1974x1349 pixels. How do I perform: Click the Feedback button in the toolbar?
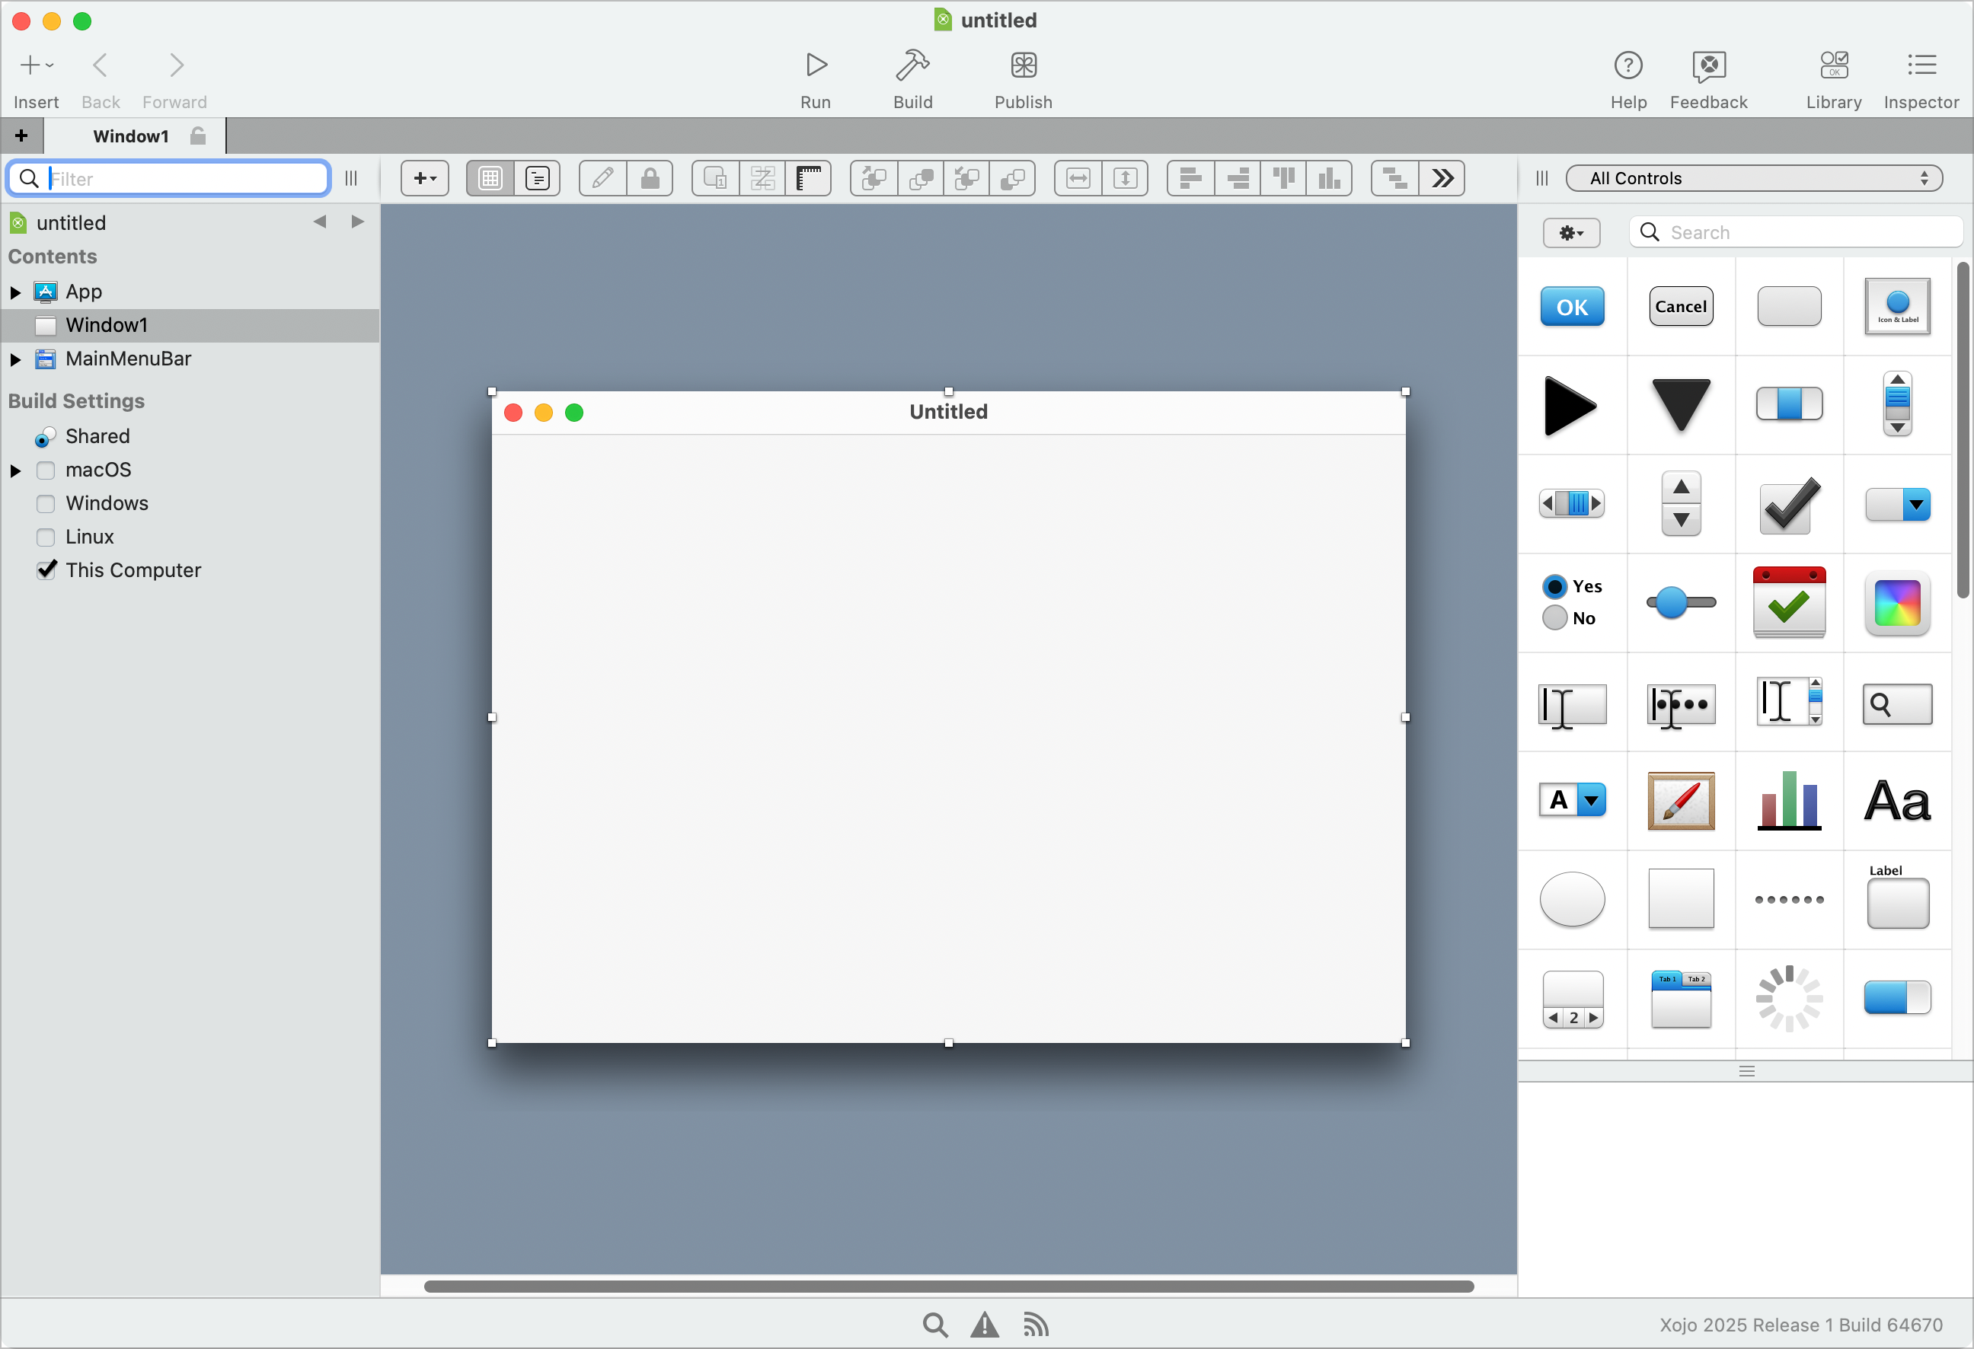click(x=1708, y=76)
